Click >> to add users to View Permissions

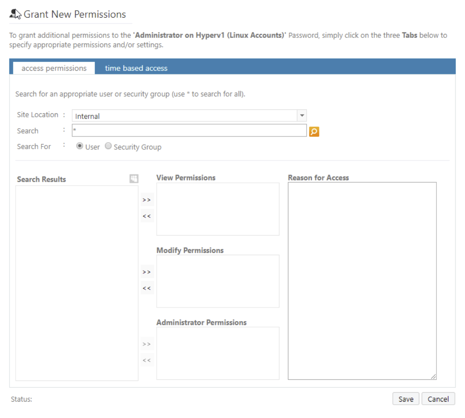click(x=147, y=199)
